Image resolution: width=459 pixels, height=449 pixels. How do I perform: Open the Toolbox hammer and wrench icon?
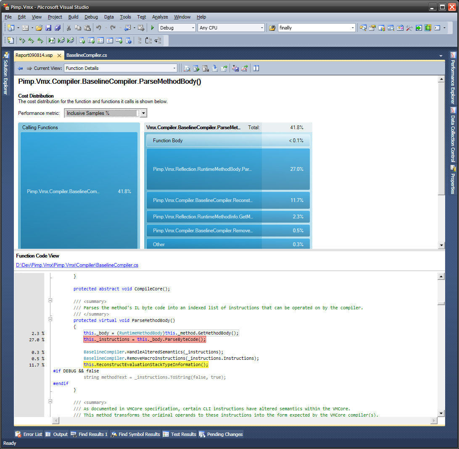click(x=409, y=28)
